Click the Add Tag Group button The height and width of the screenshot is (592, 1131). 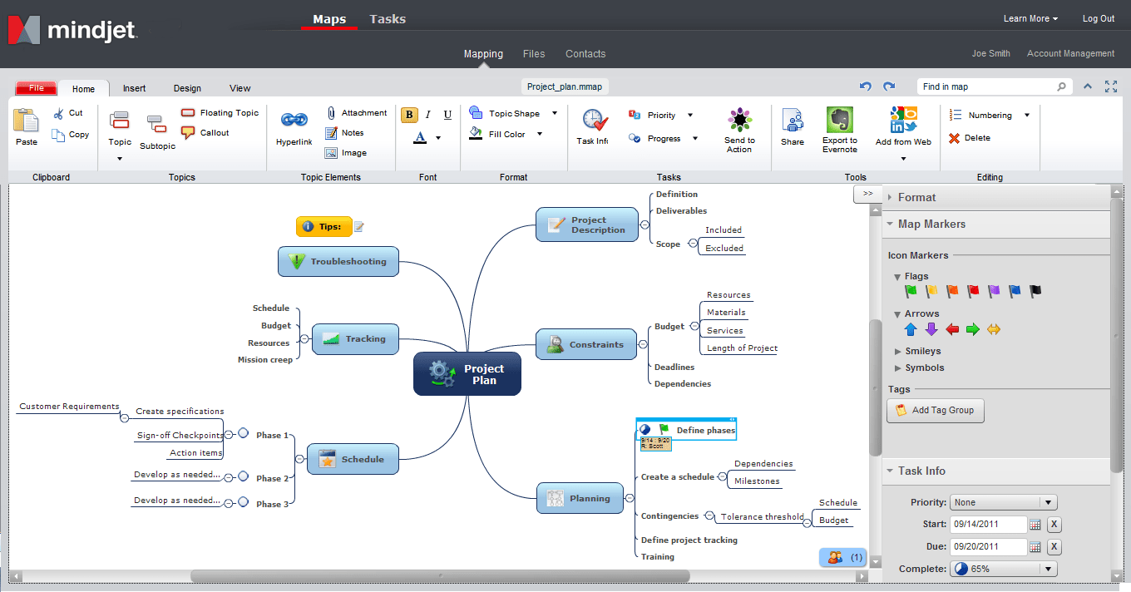[935, 410]
